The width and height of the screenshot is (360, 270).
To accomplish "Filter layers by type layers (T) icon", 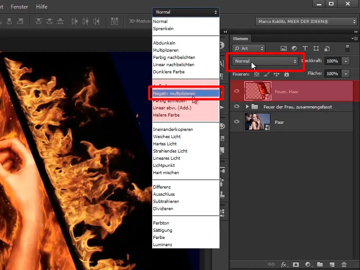I will [305, 48].
